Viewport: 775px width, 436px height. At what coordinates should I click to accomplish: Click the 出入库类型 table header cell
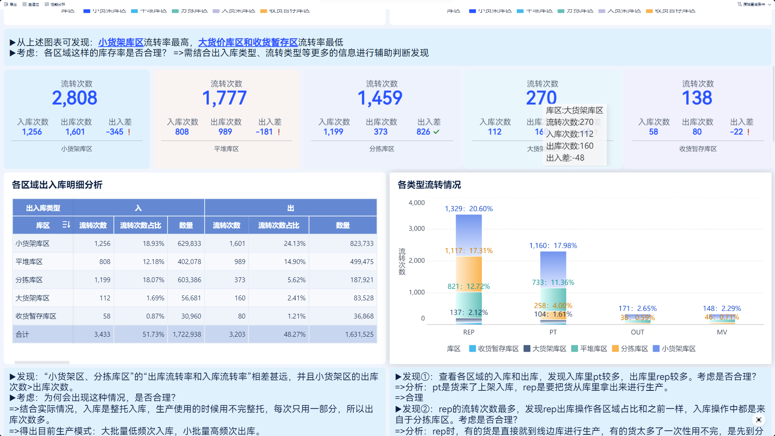(x=43, y=208)
